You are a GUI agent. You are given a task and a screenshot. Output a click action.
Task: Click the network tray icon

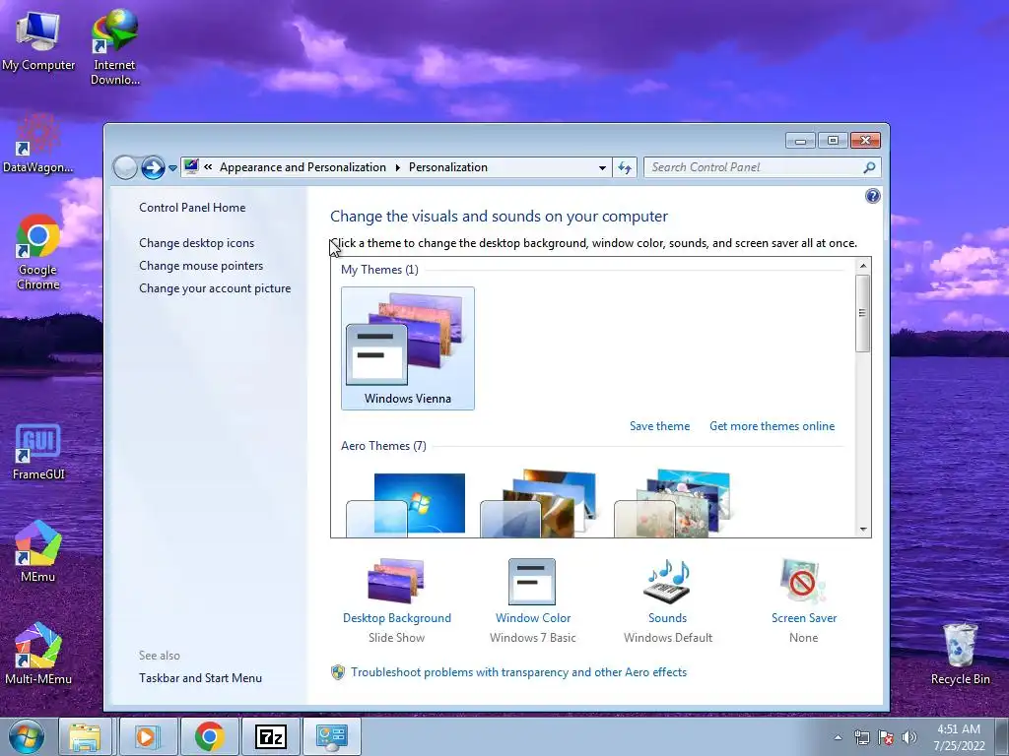pos(861,737)
